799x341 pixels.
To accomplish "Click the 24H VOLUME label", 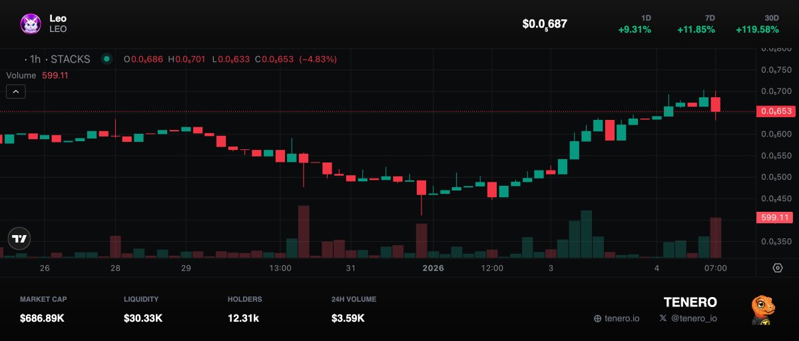I will click(354, 299).
